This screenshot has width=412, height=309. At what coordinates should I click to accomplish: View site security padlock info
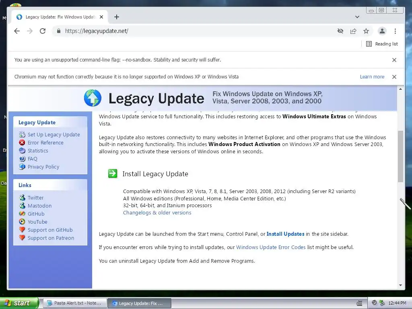(59, 31)
